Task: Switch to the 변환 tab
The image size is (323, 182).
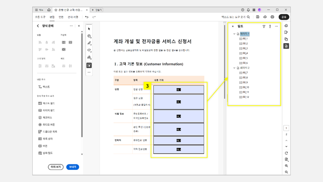Action: (x=61, y=17)
